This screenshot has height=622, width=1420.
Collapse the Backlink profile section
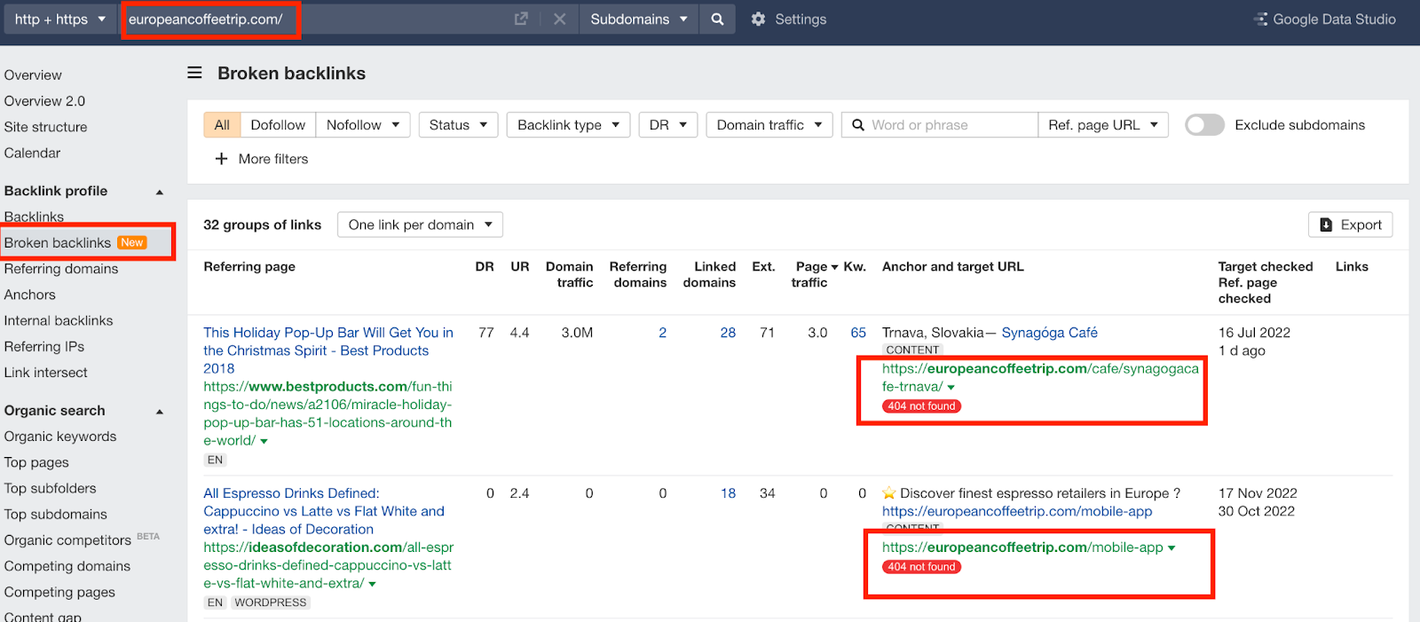[x=160, y=192]
